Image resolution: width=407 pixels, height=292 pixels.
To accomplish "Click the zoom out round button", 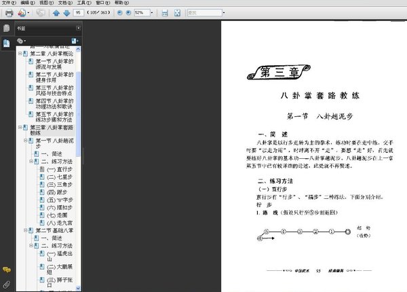I will pyautogui.click(x=119, y=12).
